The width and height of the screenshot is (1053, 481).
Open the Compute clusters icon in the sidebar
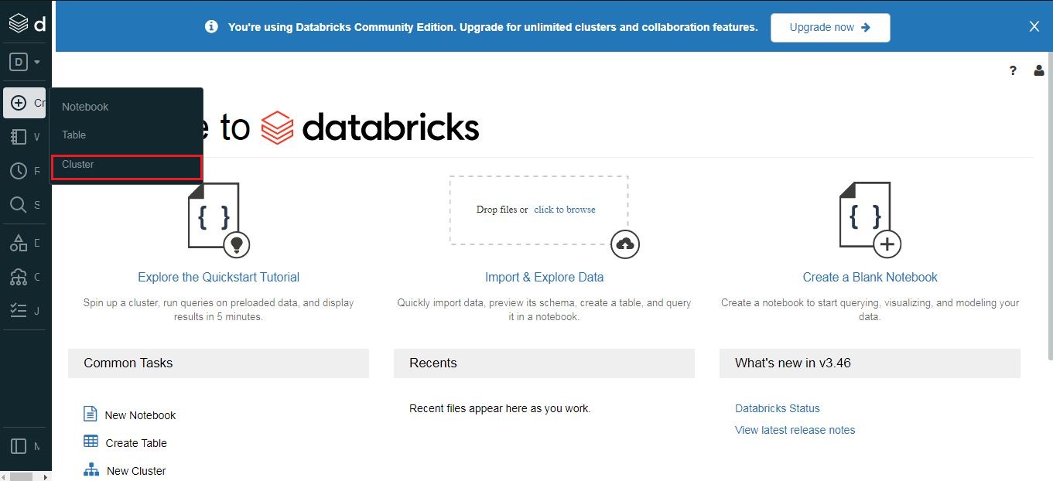[19, 277]
